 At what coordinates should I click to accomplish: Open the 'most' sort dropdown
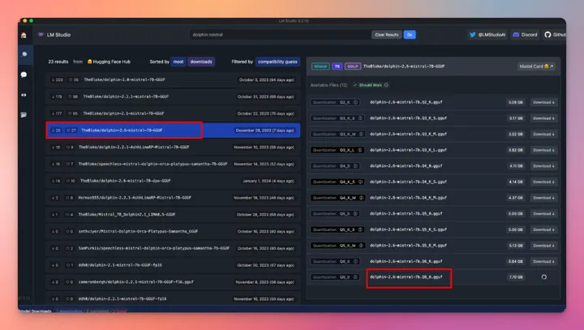[x=178, y=62]
